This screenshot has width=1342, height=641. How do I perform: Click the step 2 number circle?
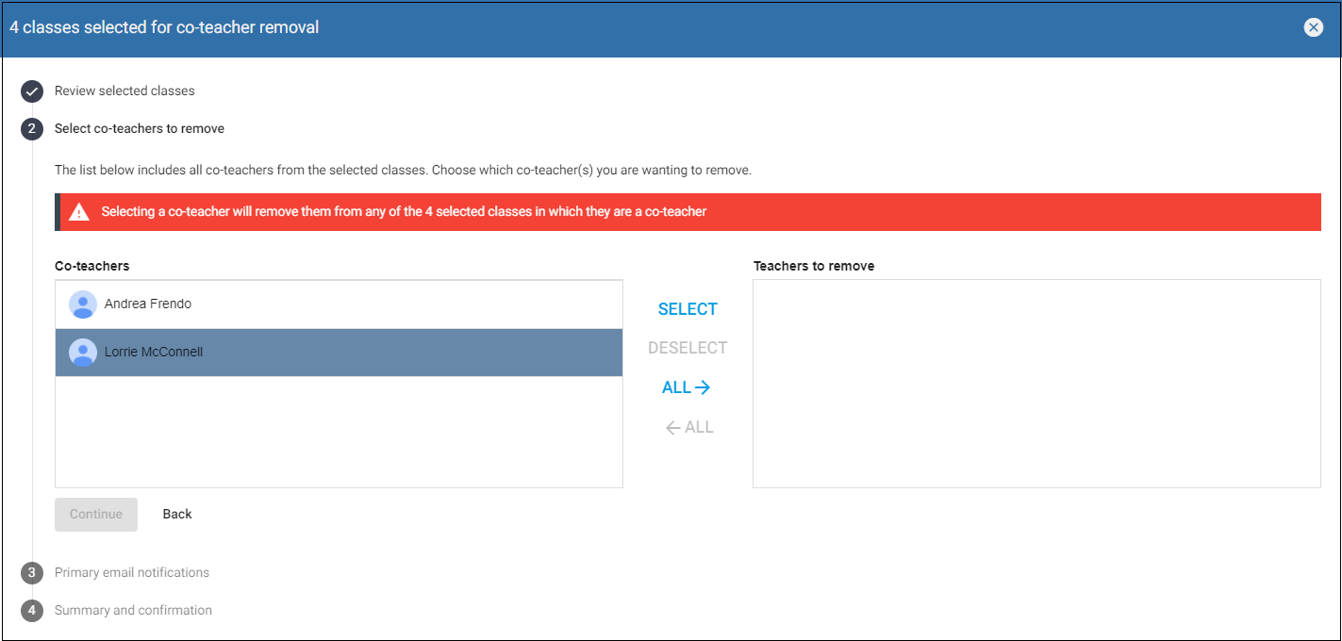32,129
